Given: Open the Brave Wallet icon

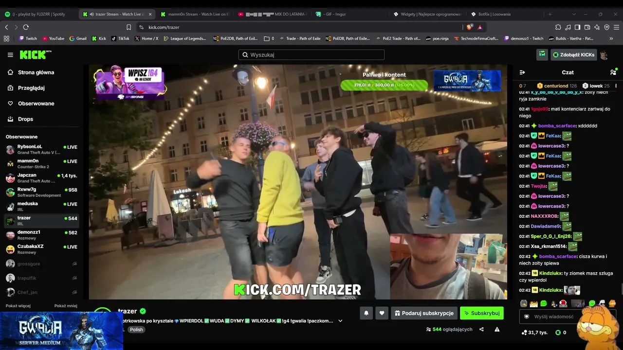Looking at the screenshot, I should click(x=587, y=27).
